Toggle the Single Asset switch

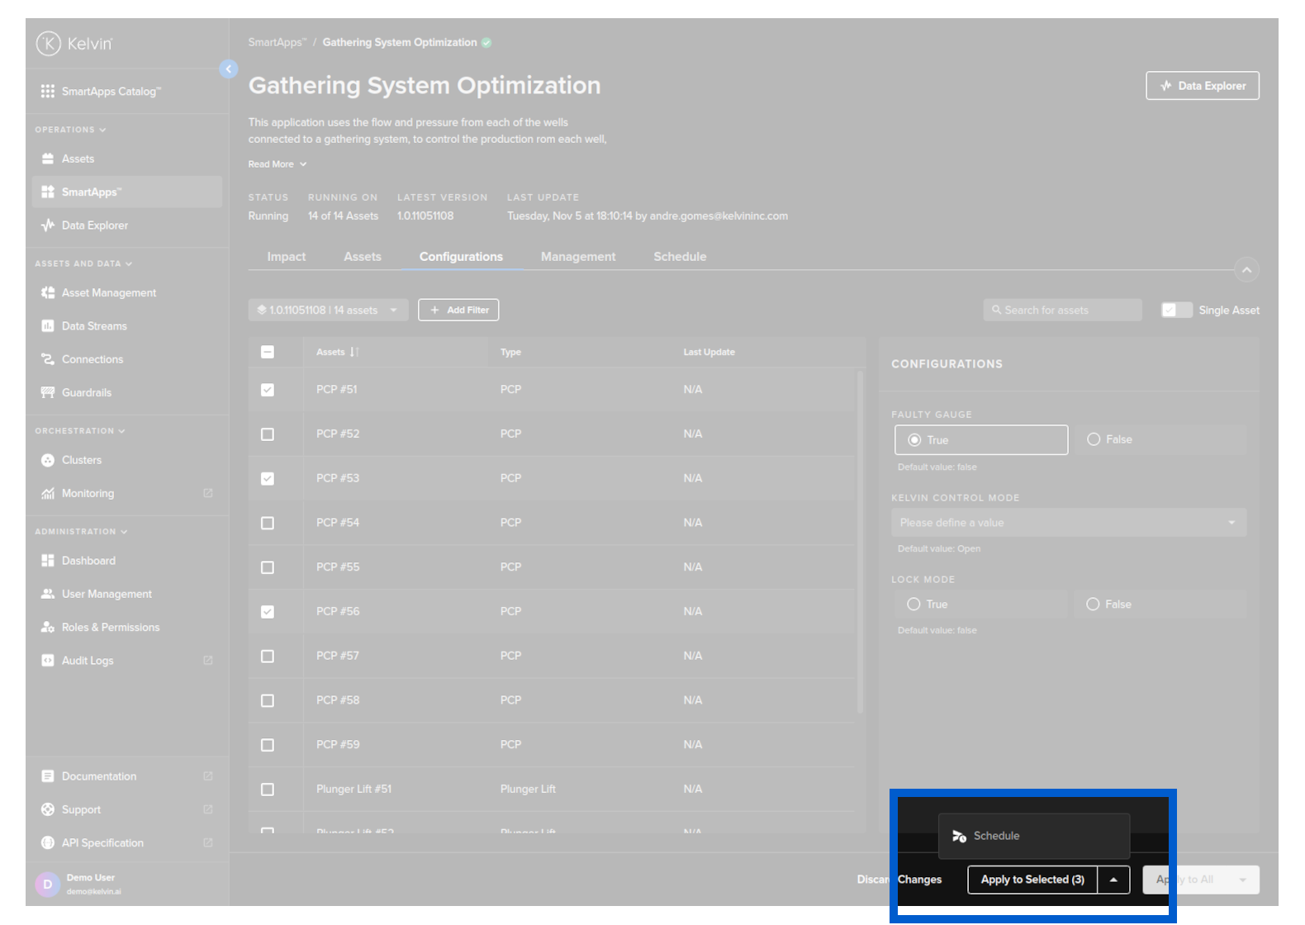click(x=1176, y=310)
